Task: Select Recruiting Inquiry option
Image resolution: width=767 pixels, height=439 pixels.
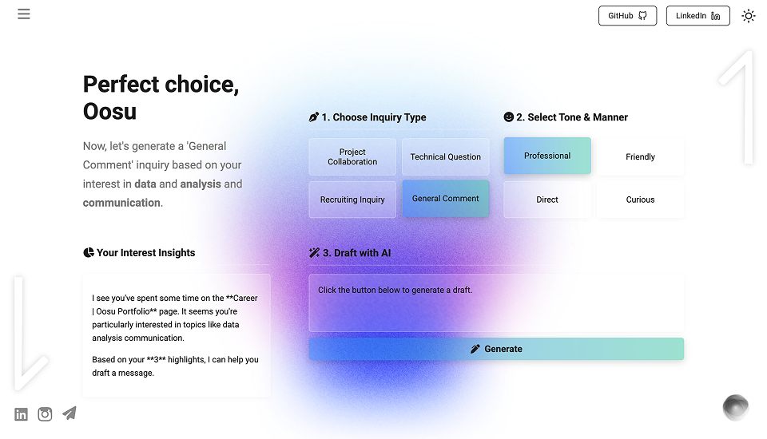Action: tap(352, 200)
